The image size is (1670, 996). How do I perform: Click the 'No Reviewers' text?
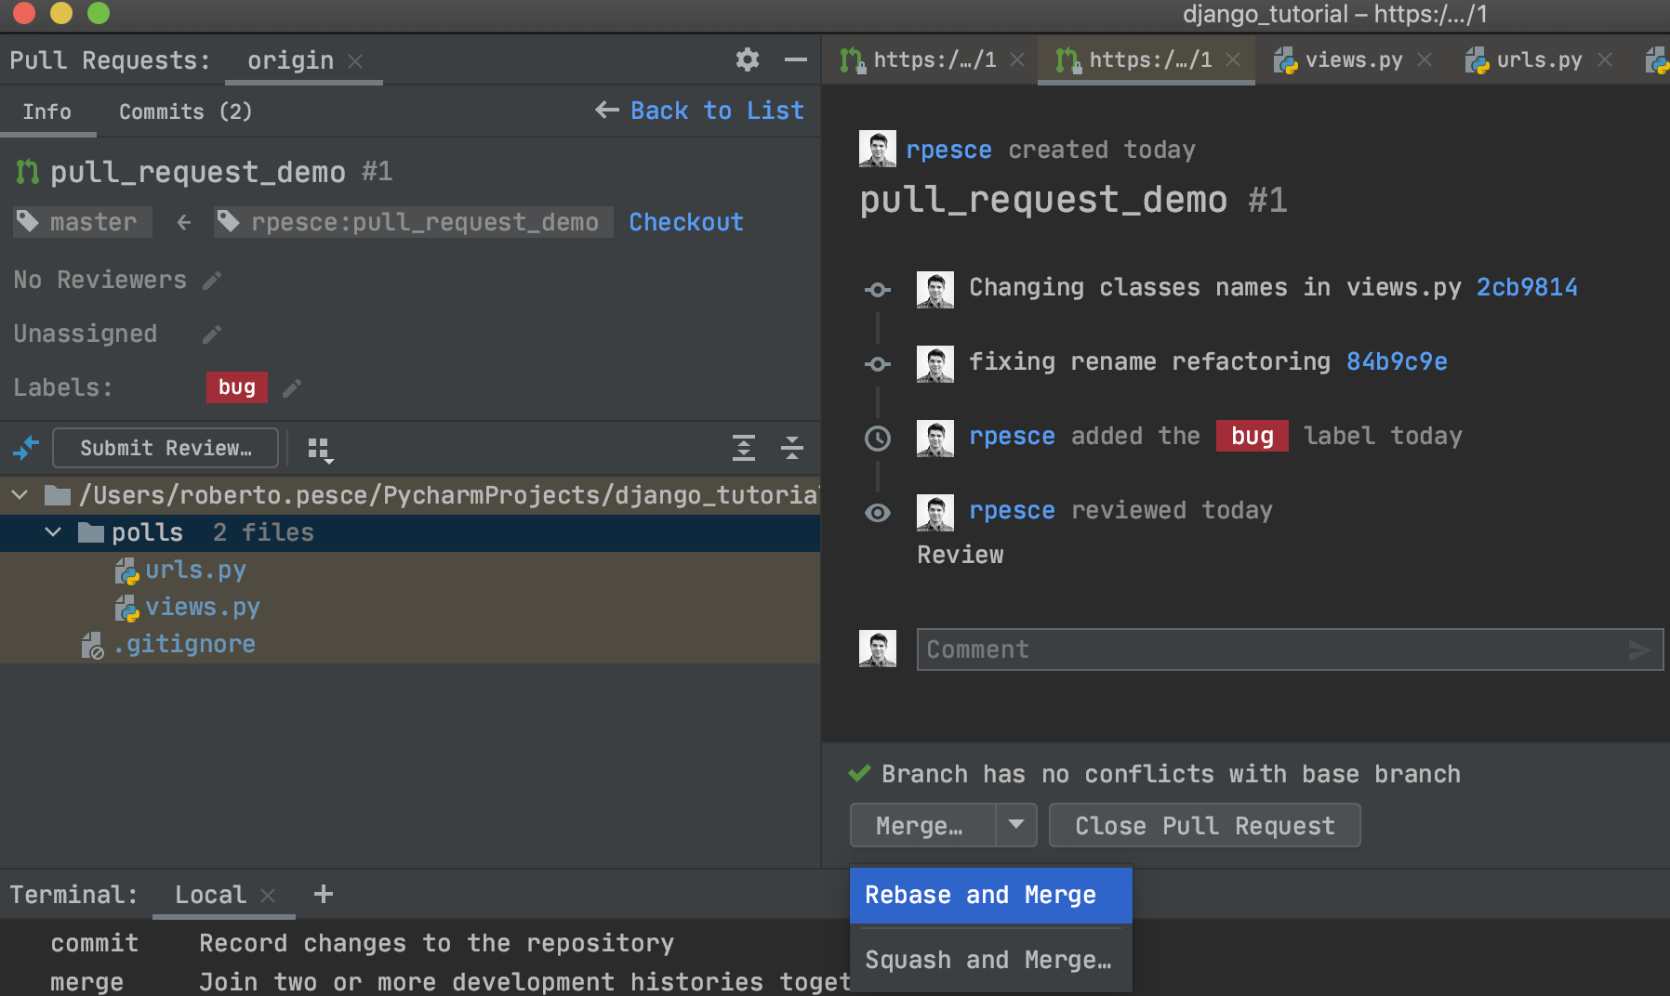99,280
